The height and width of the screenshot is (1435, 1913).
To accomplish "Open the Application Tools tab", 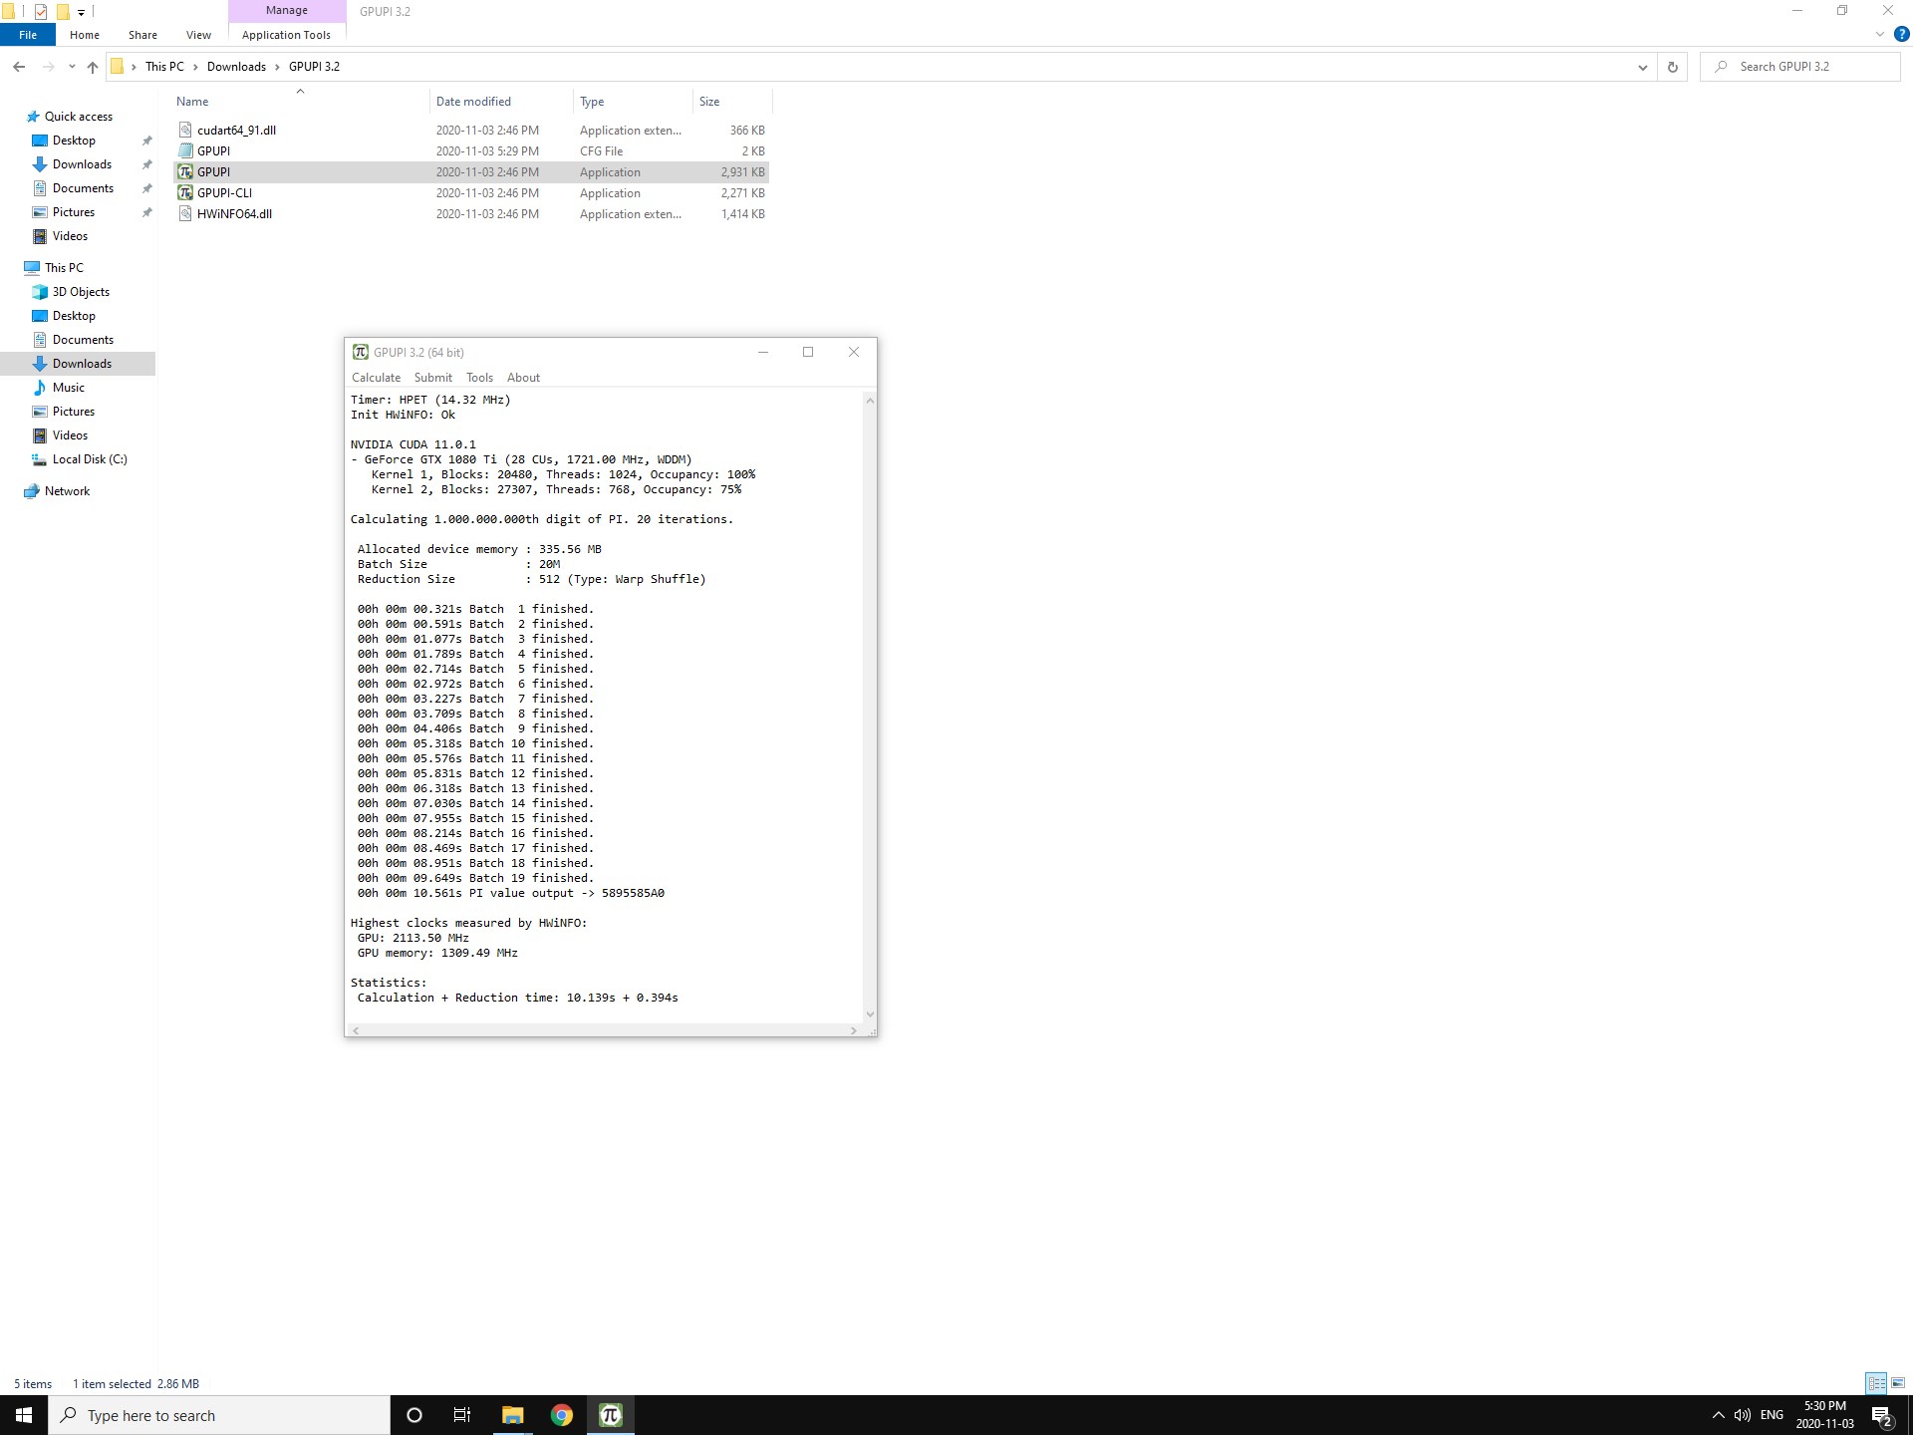I will click(x=286, y=35).
